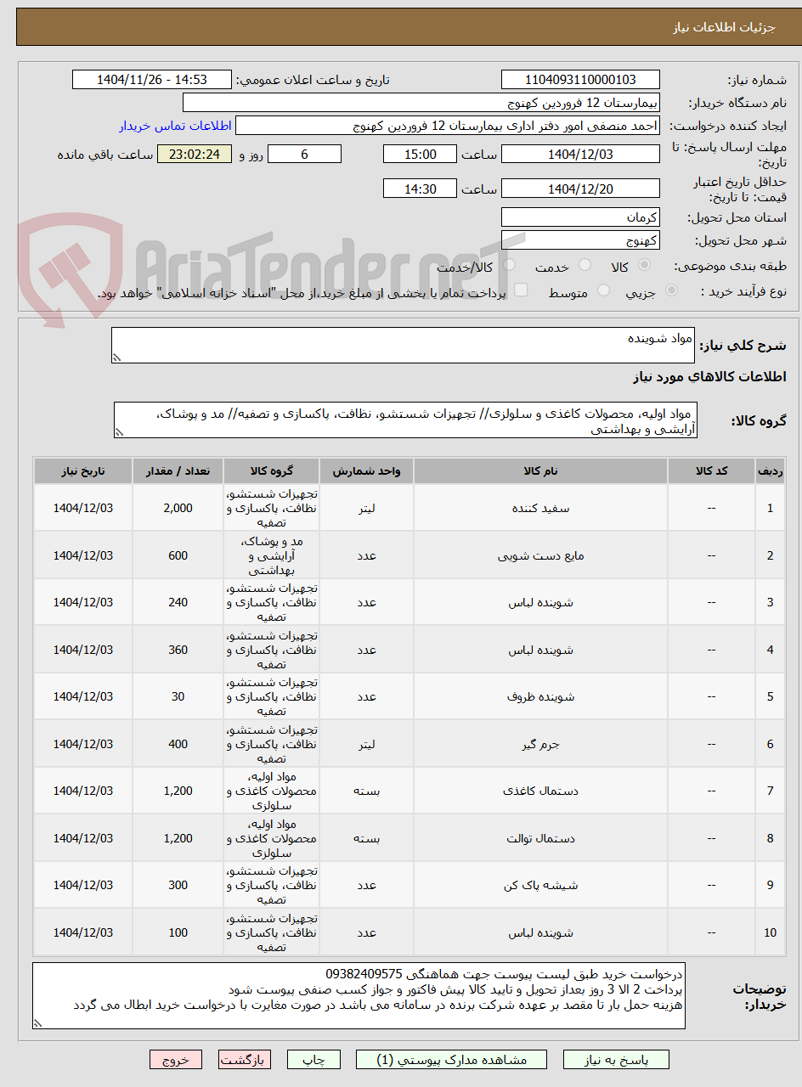Click quantity 240 in row 3

click(x=178, y=603)
